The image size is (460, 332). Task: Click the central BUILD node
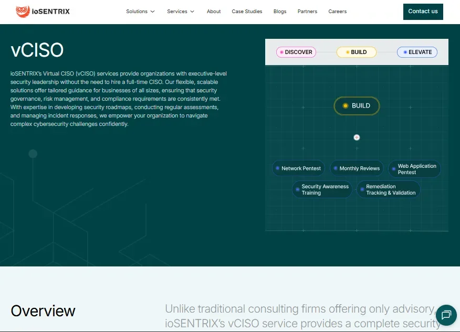[357, 106]
